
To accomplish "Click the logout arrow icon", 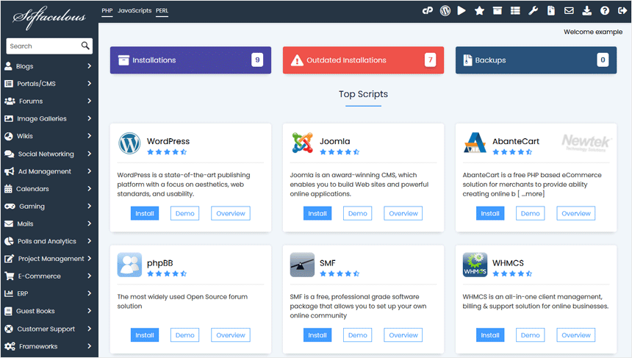I will click(x=622, y=10).
